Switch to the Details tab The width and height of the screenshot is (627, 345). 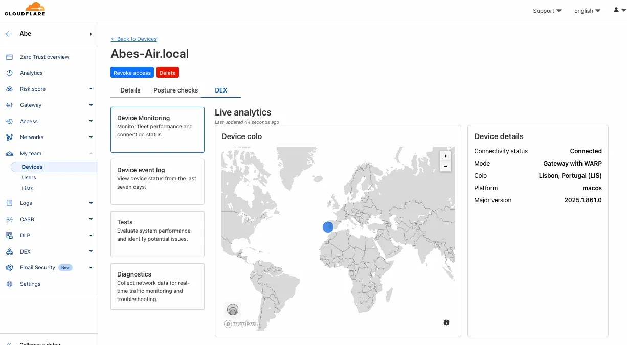click(130, 90)
